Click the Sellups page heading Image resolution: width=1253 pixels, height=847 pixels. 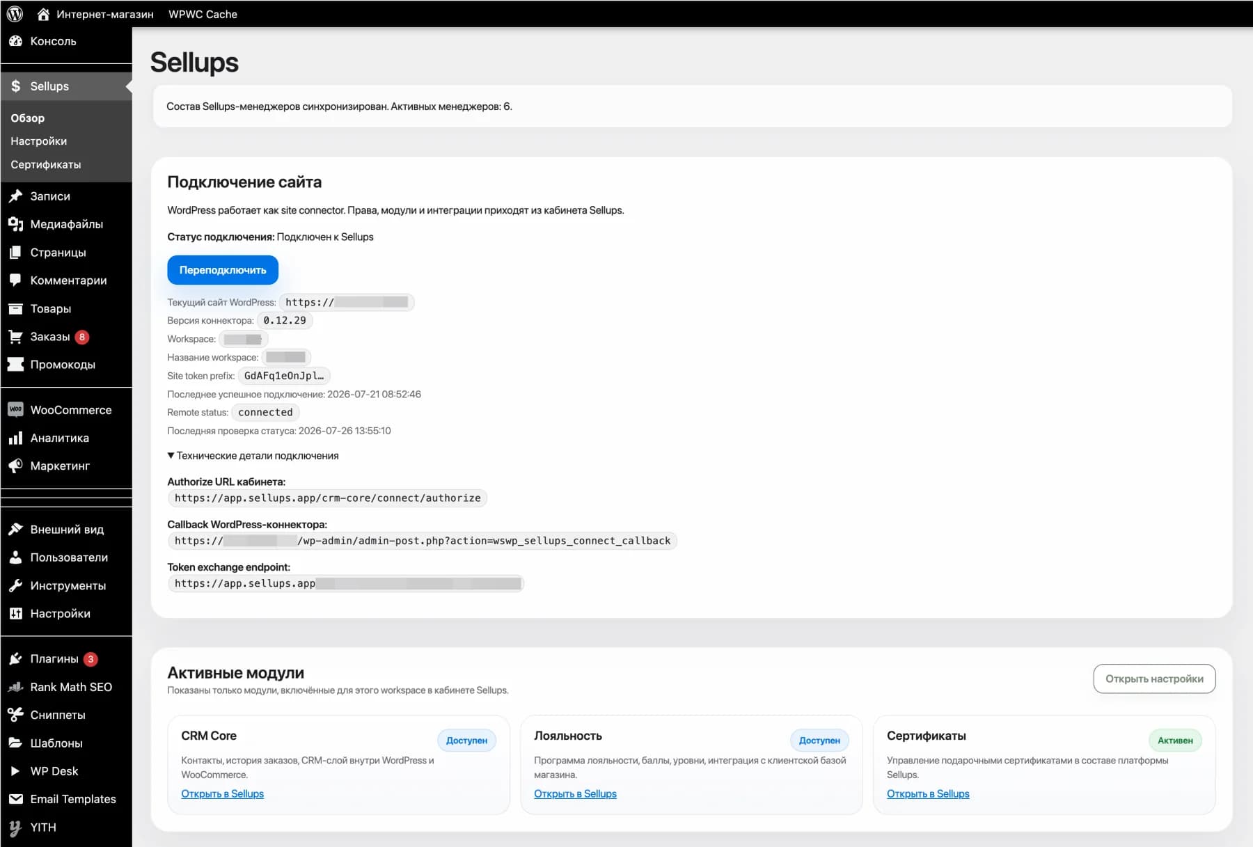tap(194, 63)
